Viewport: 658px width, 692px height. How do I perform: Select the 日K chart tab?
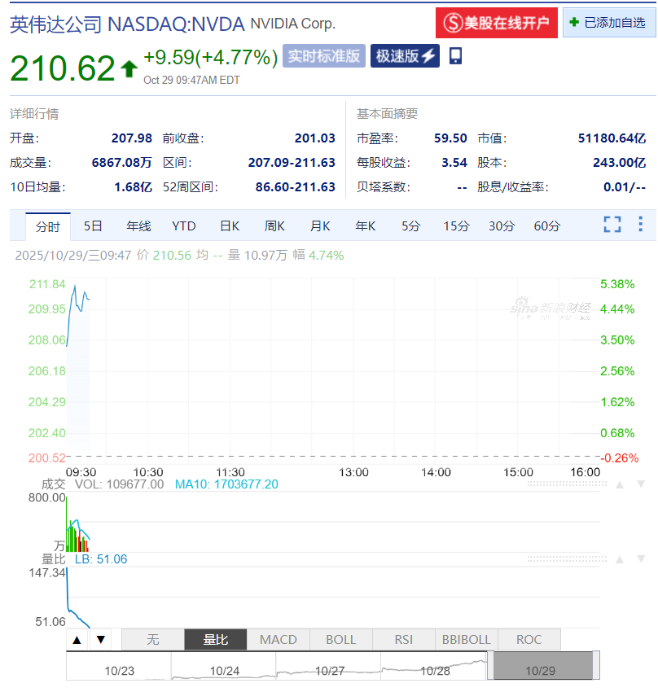(x=230, y=226)
